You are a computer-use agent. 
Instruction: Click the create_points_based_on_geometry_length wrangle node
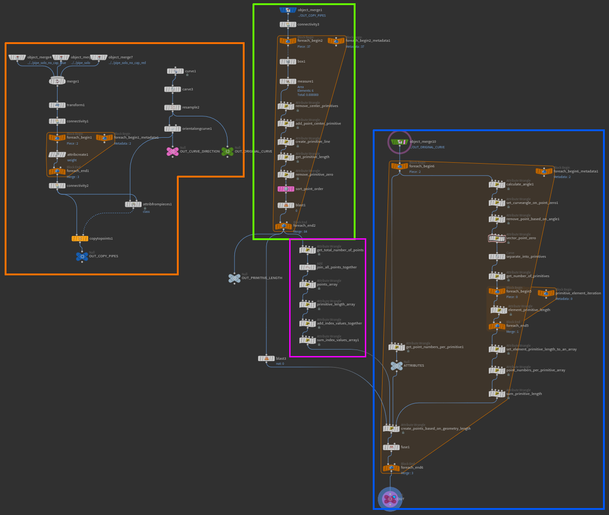(391, 429)
